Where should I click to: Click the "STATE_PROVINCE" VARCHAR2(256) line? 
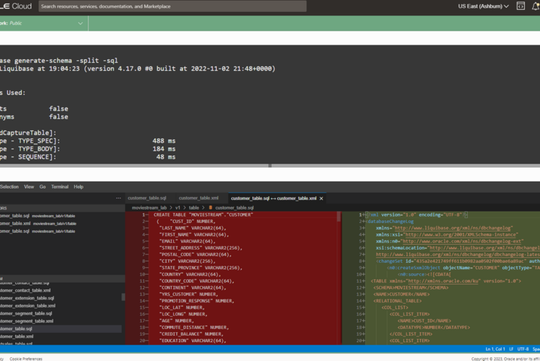[x=201, y=268]
